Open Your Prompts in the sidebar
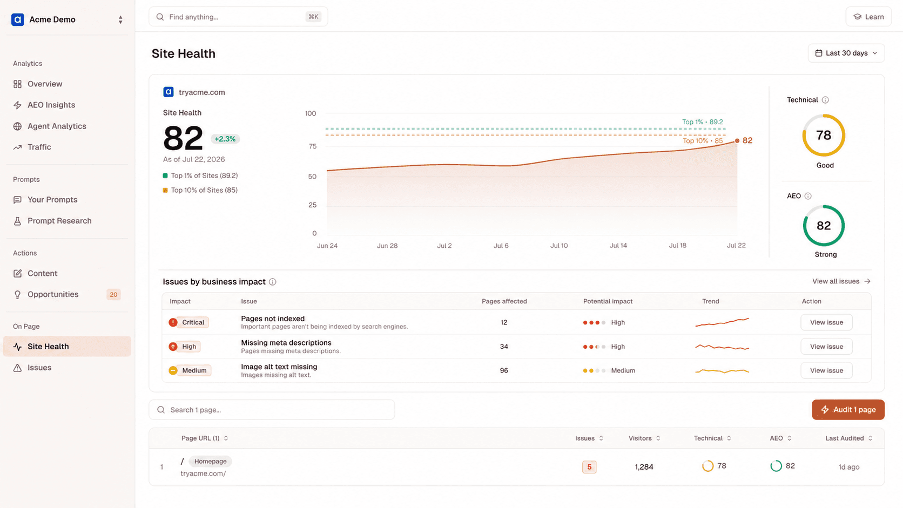This screenshot has height=508, width=903. (52, 200)
